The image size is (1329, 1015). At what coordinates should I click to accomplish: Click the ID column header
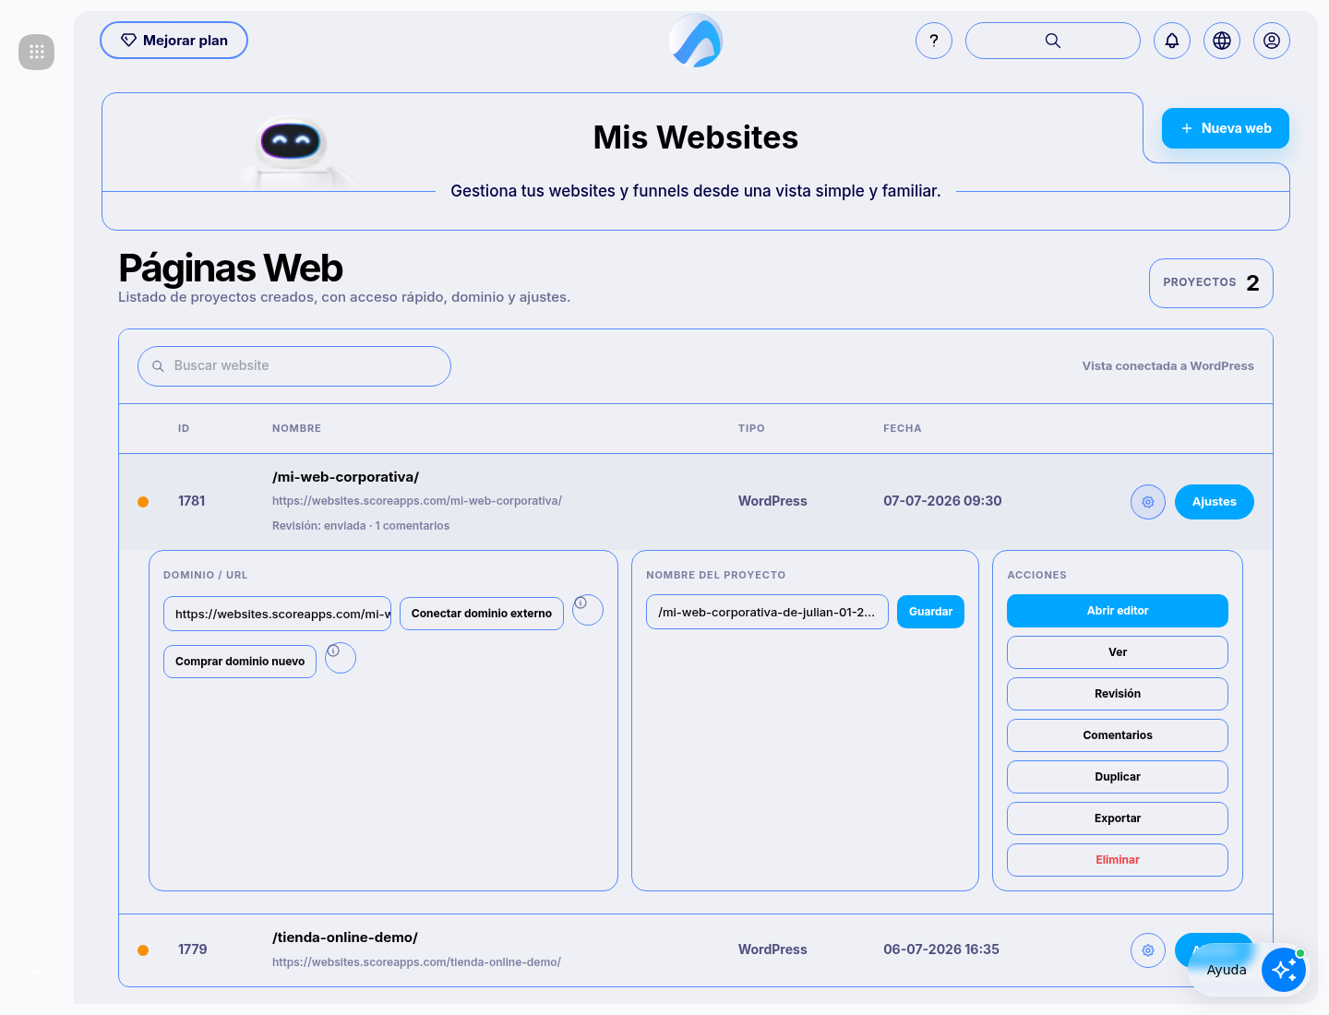[x=184, y=428]
